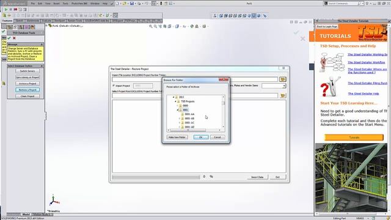Click the highlighted view orientation icon
The height and width of the screenshot is (220, 391).
point(254,16)
